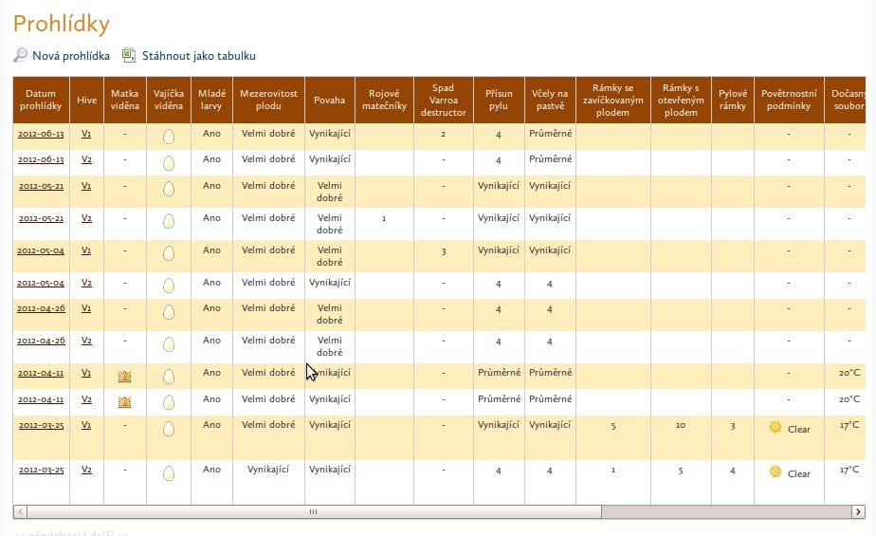Click the spreadsheet icon beside Stáhnout jako tabulku

click(x=129, y=55)
